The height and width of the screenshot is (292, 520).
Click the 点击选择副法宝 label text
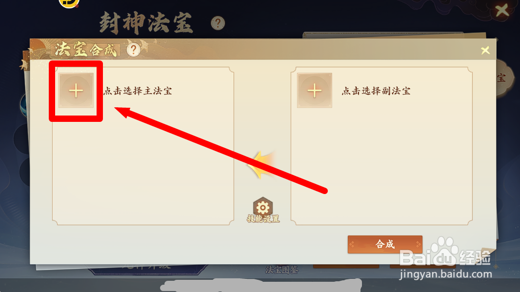click(376, 91)
